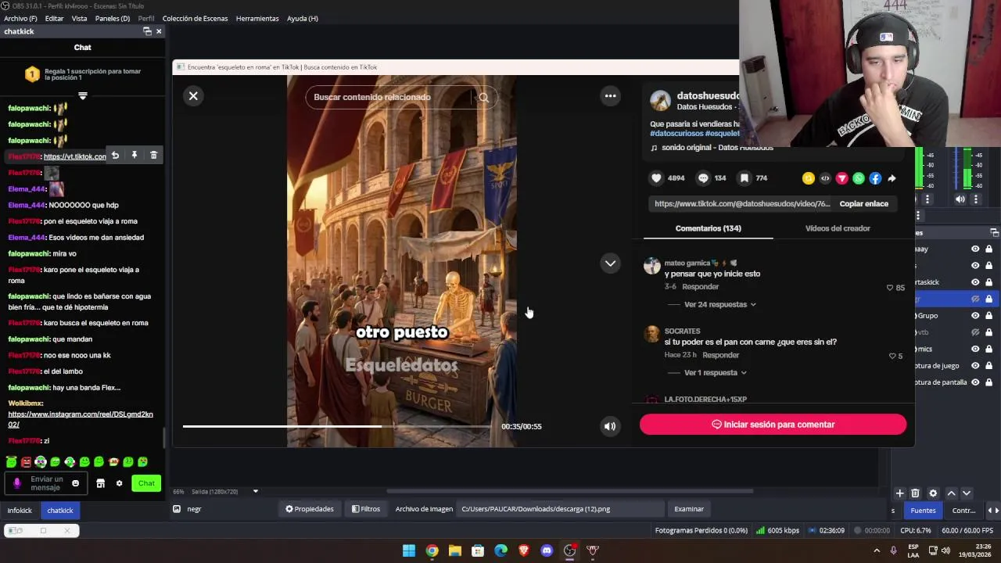Screen dimensions: 1001x563
Task: Click the search magnifier in TikTok search bar
Action: [x=483, y=98]
